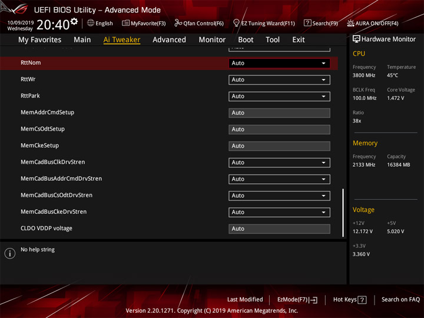Click the Qfan Control fan icon

click(178, 23)
